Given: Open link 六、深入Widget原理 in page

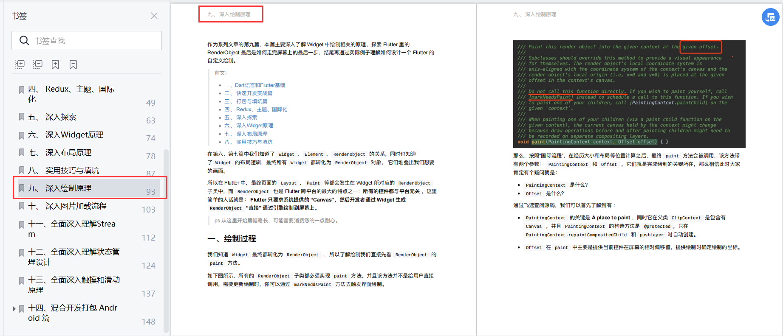Looking at the screenshot, I should pyautogui.click(x=249, y=126).
